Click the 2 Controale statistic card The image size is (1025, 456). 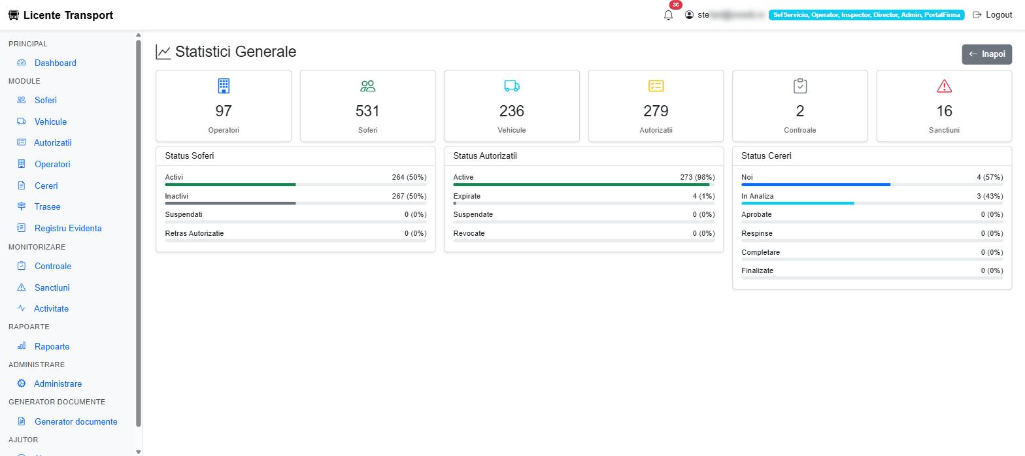click(x=800, y=106)
